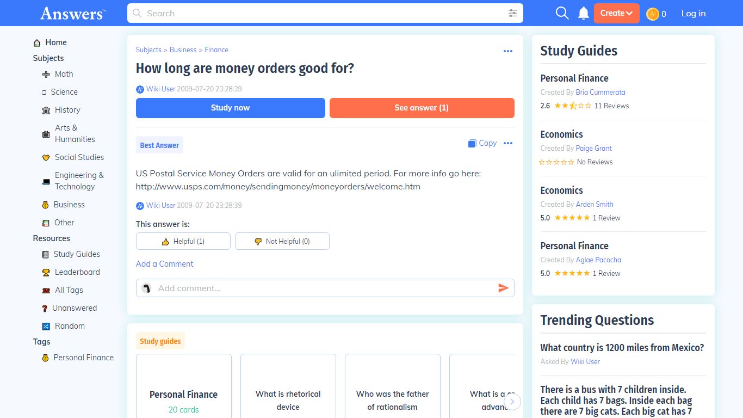Open Personal Finance 20 cards guide
The height and width of the screenshot is (418, 743).
tap(184, 386)
